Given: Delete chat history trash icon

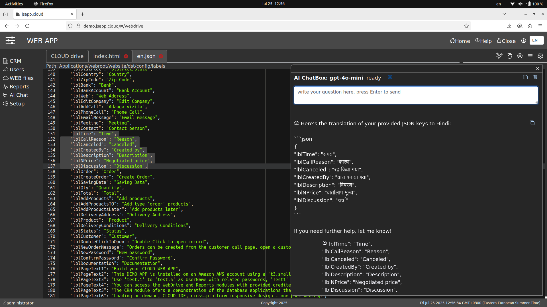Looking at the screenshot, I should 535,77.
